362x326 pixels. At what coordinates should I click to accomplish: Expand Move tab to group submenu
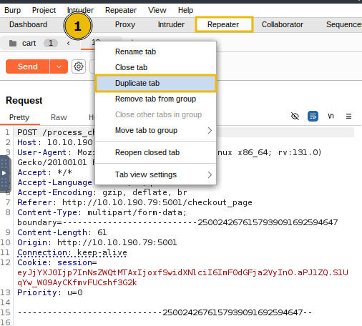pyautogui.click(x=155, y=130)
